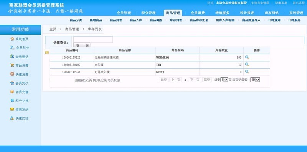Viewport: 307px width, 152px height.
Task: Click the short code WXHDJLYQ
Action: (x=162, y=57)
